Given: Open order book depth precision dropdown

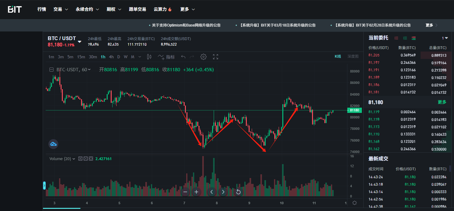Looking at the screenshot, I should click(445, 38).
